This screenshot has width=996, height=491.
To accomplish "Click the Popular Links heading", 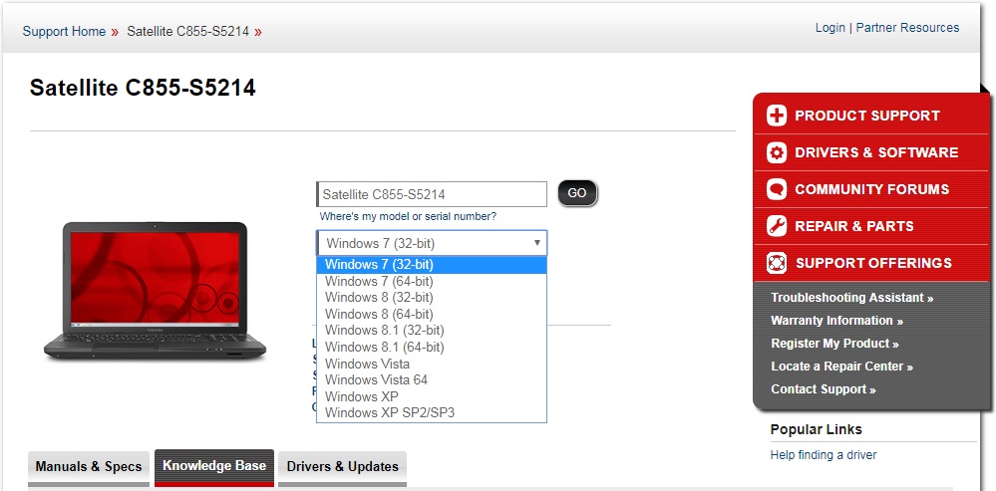I will (x=817, y=429).
